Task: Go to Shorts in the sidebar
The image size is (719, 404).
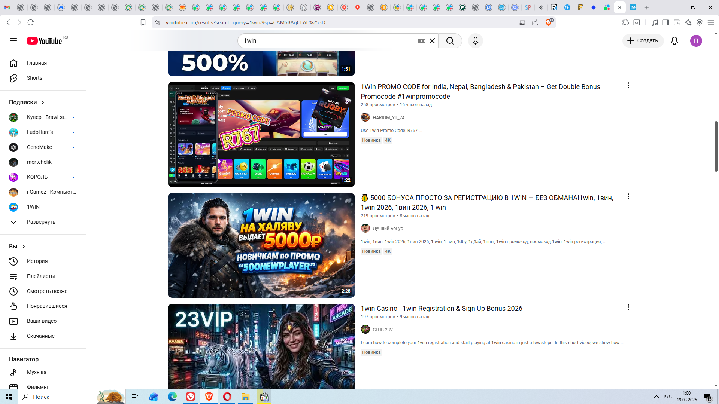Action: pyautogui.click(x=34, y=78)
